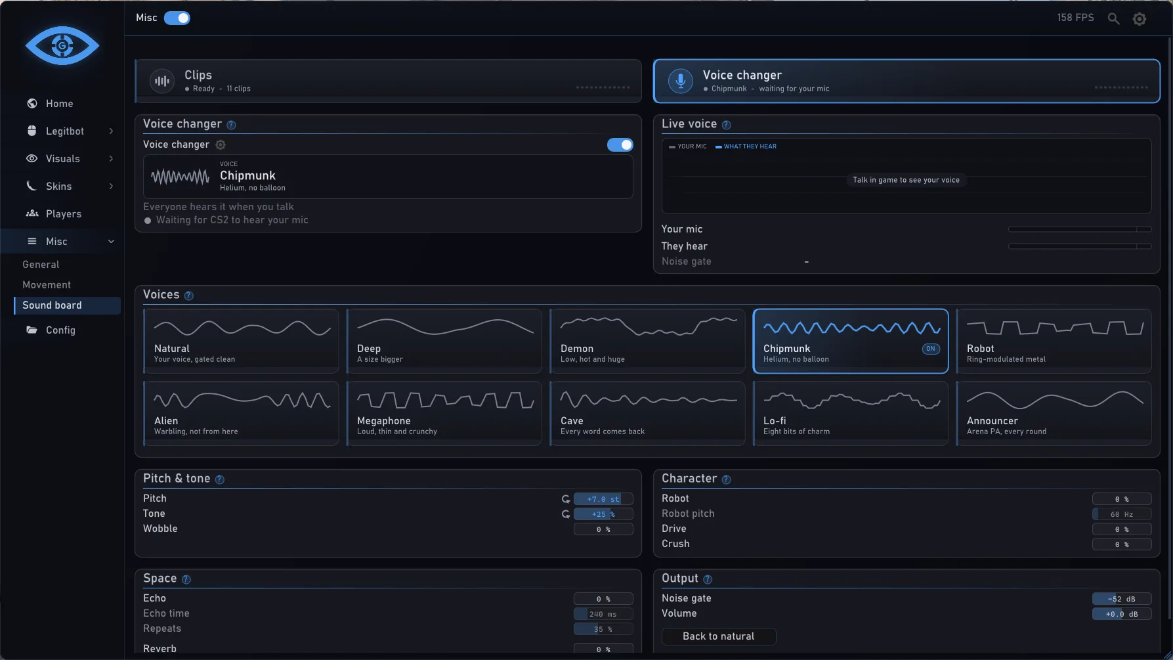Screen dimensions: 1173x660
Task: Open the gear next to Voice changer toggle
Action: point(221,144)
